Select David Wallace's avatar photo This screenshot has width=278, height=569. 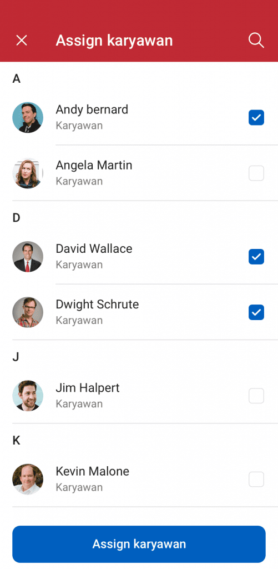pyautogui.click(x=28, y=257)
